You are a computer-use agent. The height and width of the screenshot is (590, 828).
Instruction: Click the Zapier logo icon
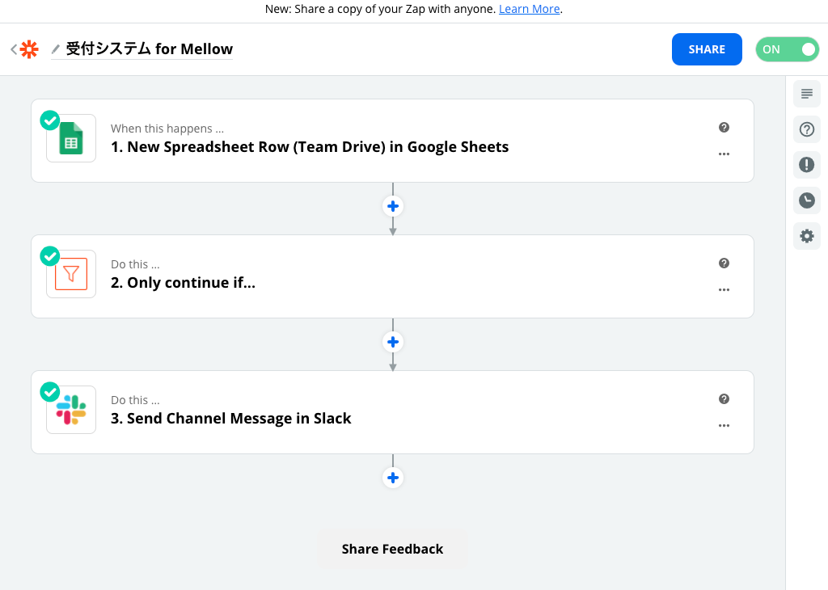click(29, 49)
